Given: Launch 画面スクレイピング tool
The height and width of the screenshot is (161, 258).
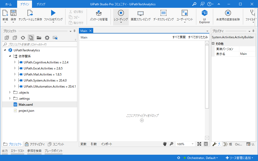Looking at the screenshot, I should point(141,13).
